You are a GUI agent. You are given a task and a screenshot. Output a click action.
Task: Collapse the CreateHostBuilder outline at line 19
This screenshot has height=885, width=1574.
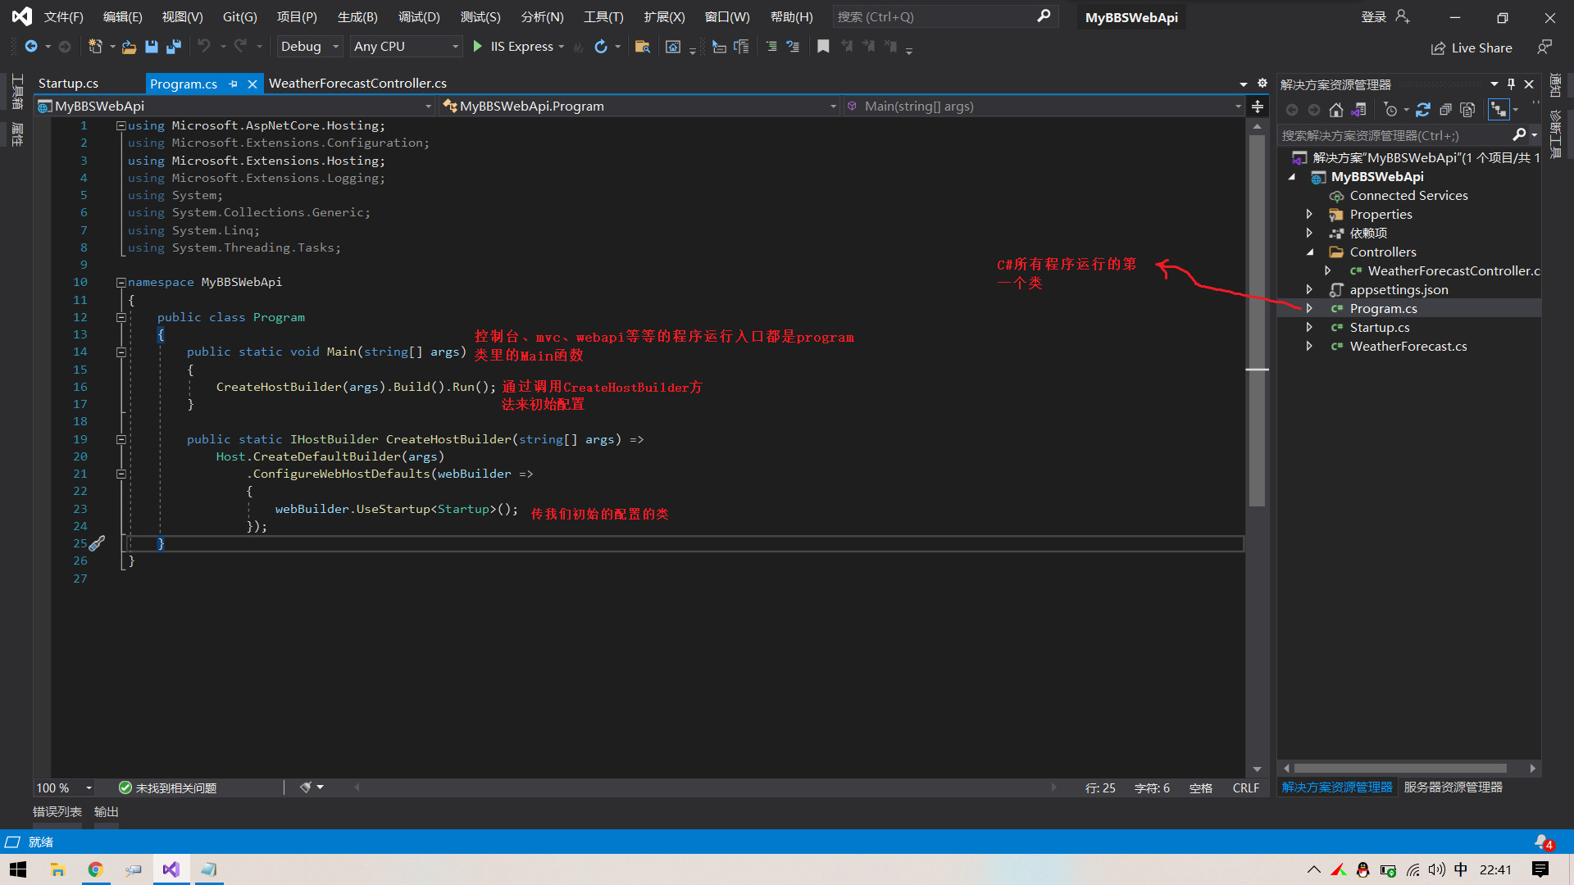121,439
